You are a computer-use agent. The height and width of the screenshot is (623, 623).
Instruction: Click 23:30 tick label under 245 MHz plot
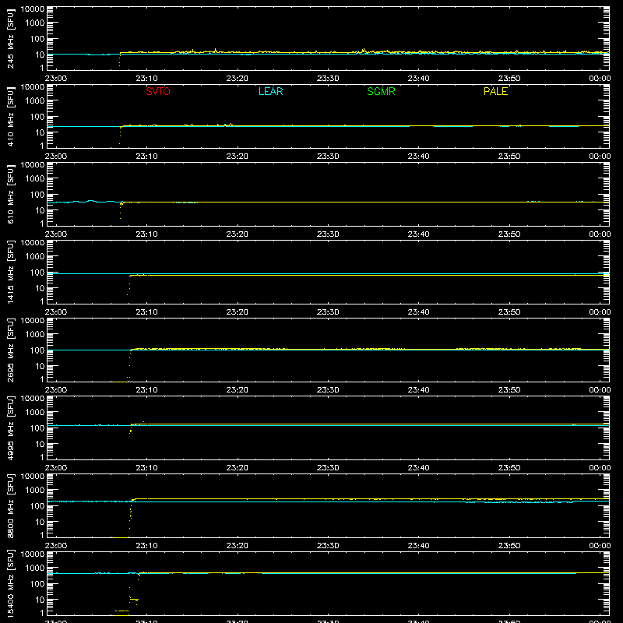coord(328,79)
